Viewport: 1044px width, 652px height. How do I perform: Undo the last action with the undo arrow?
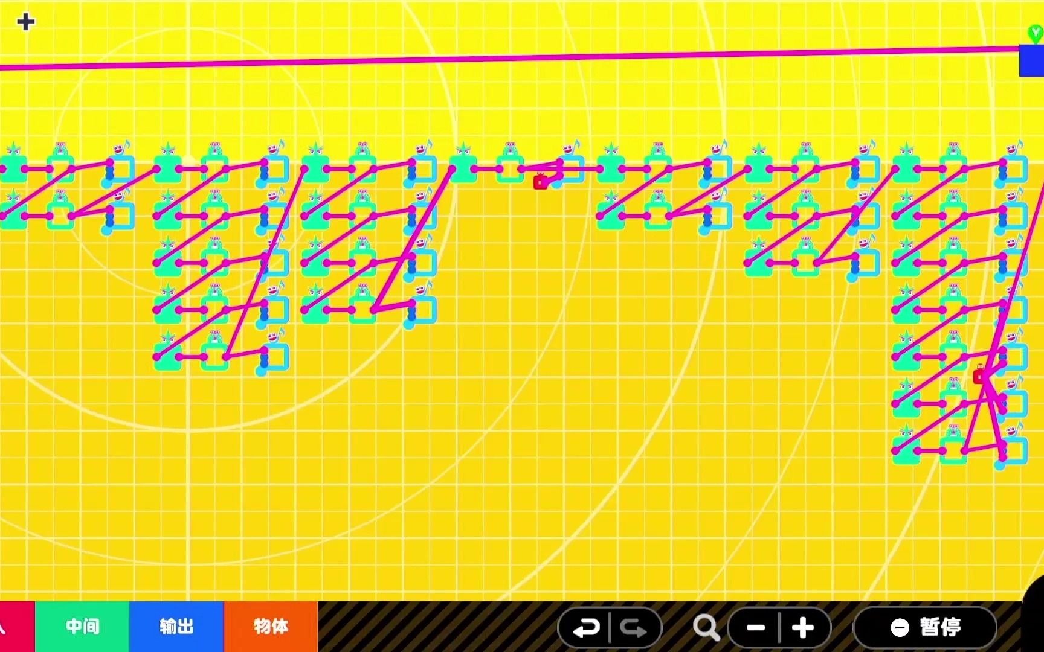[x=585, y=628]
